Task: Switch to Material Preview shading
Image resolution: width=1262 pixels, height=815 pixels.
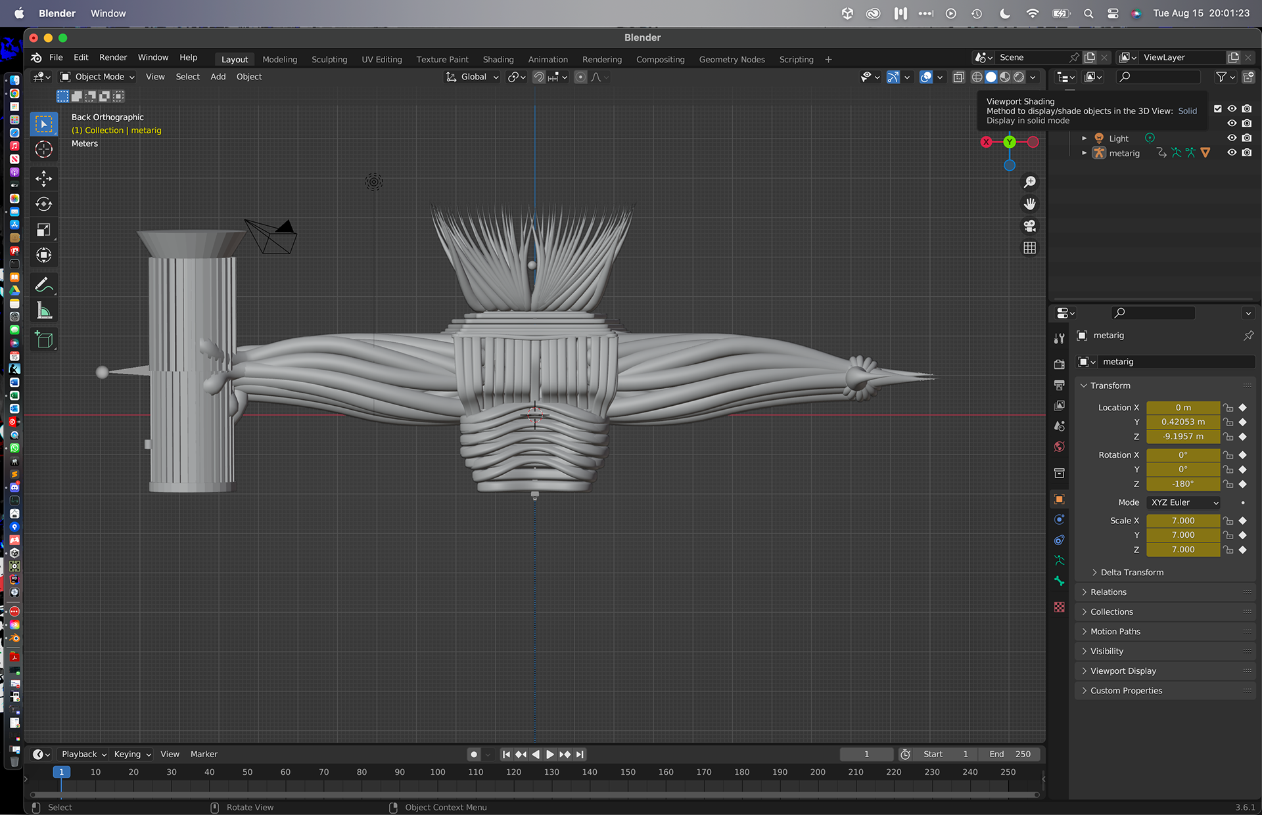Action: (x=1005, y=77)
